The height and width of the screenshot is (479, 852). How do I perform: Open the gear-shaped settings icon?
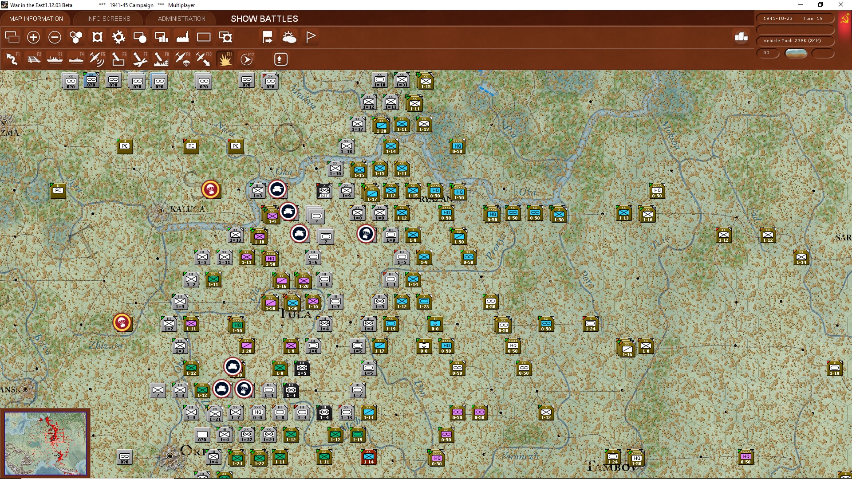118,37
